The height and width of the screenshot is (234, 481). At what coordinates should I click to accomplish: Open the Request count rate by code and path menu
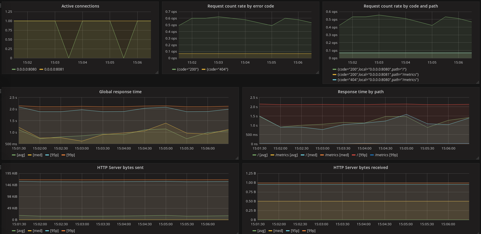click(x=401, y=6)
